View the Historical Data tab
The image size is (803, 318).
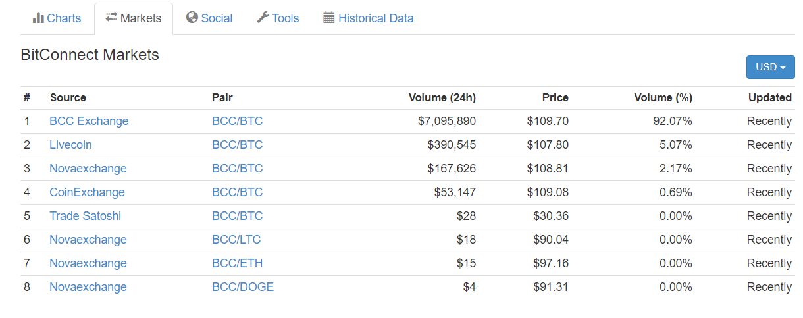coord(369,18)
